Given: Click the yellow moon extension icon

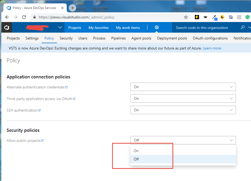Looking at the screenshot, I should click(x=222, y=17).
